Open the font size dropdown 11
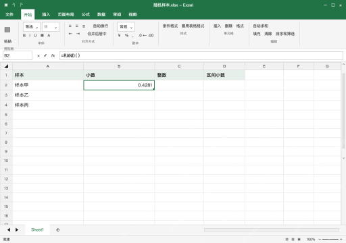The height and width of the screenshot is (243, 346). click(x=51, y=27)
